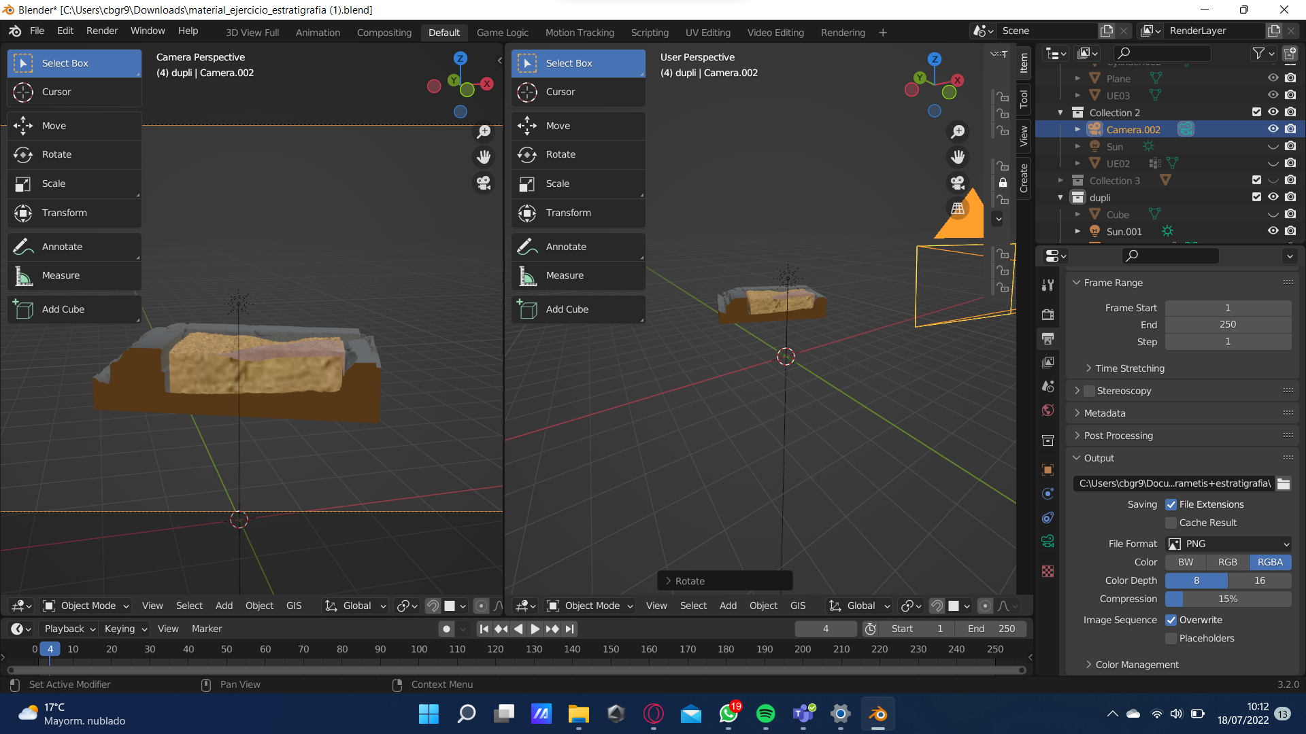Image resolution: width=1306 pixels, height=734 pixels.
Task: Open the output folder browser icon
Action: [1284, 483]
